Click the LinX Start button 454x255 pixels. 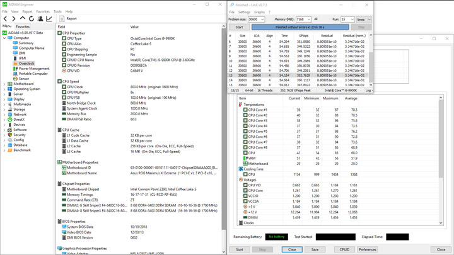239,27
